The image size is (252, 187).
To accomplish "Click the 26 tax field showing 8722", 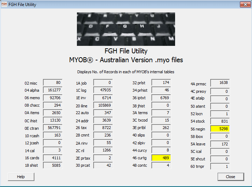I will (103, 128).
